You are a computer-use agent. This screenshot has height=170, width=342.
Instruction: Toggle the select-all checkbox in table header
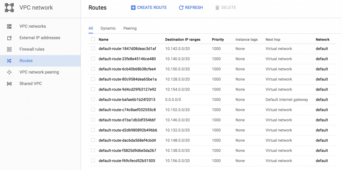click(x=93, y=39)
